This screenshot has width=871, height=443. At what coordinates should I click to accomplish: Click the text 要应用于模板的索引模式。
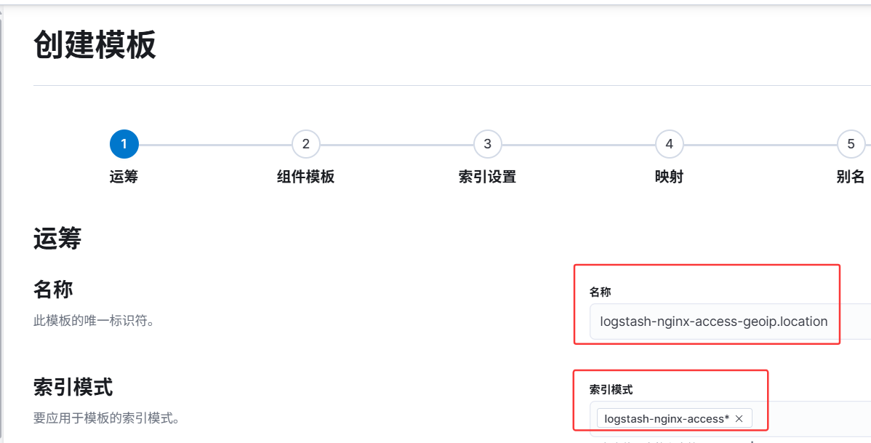(x=106, y=418)
